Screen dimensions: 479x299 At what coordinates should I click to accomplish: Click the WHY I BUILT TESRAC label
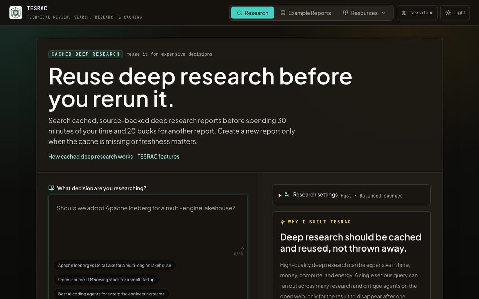pyautogui.click(x=319, y=222)
